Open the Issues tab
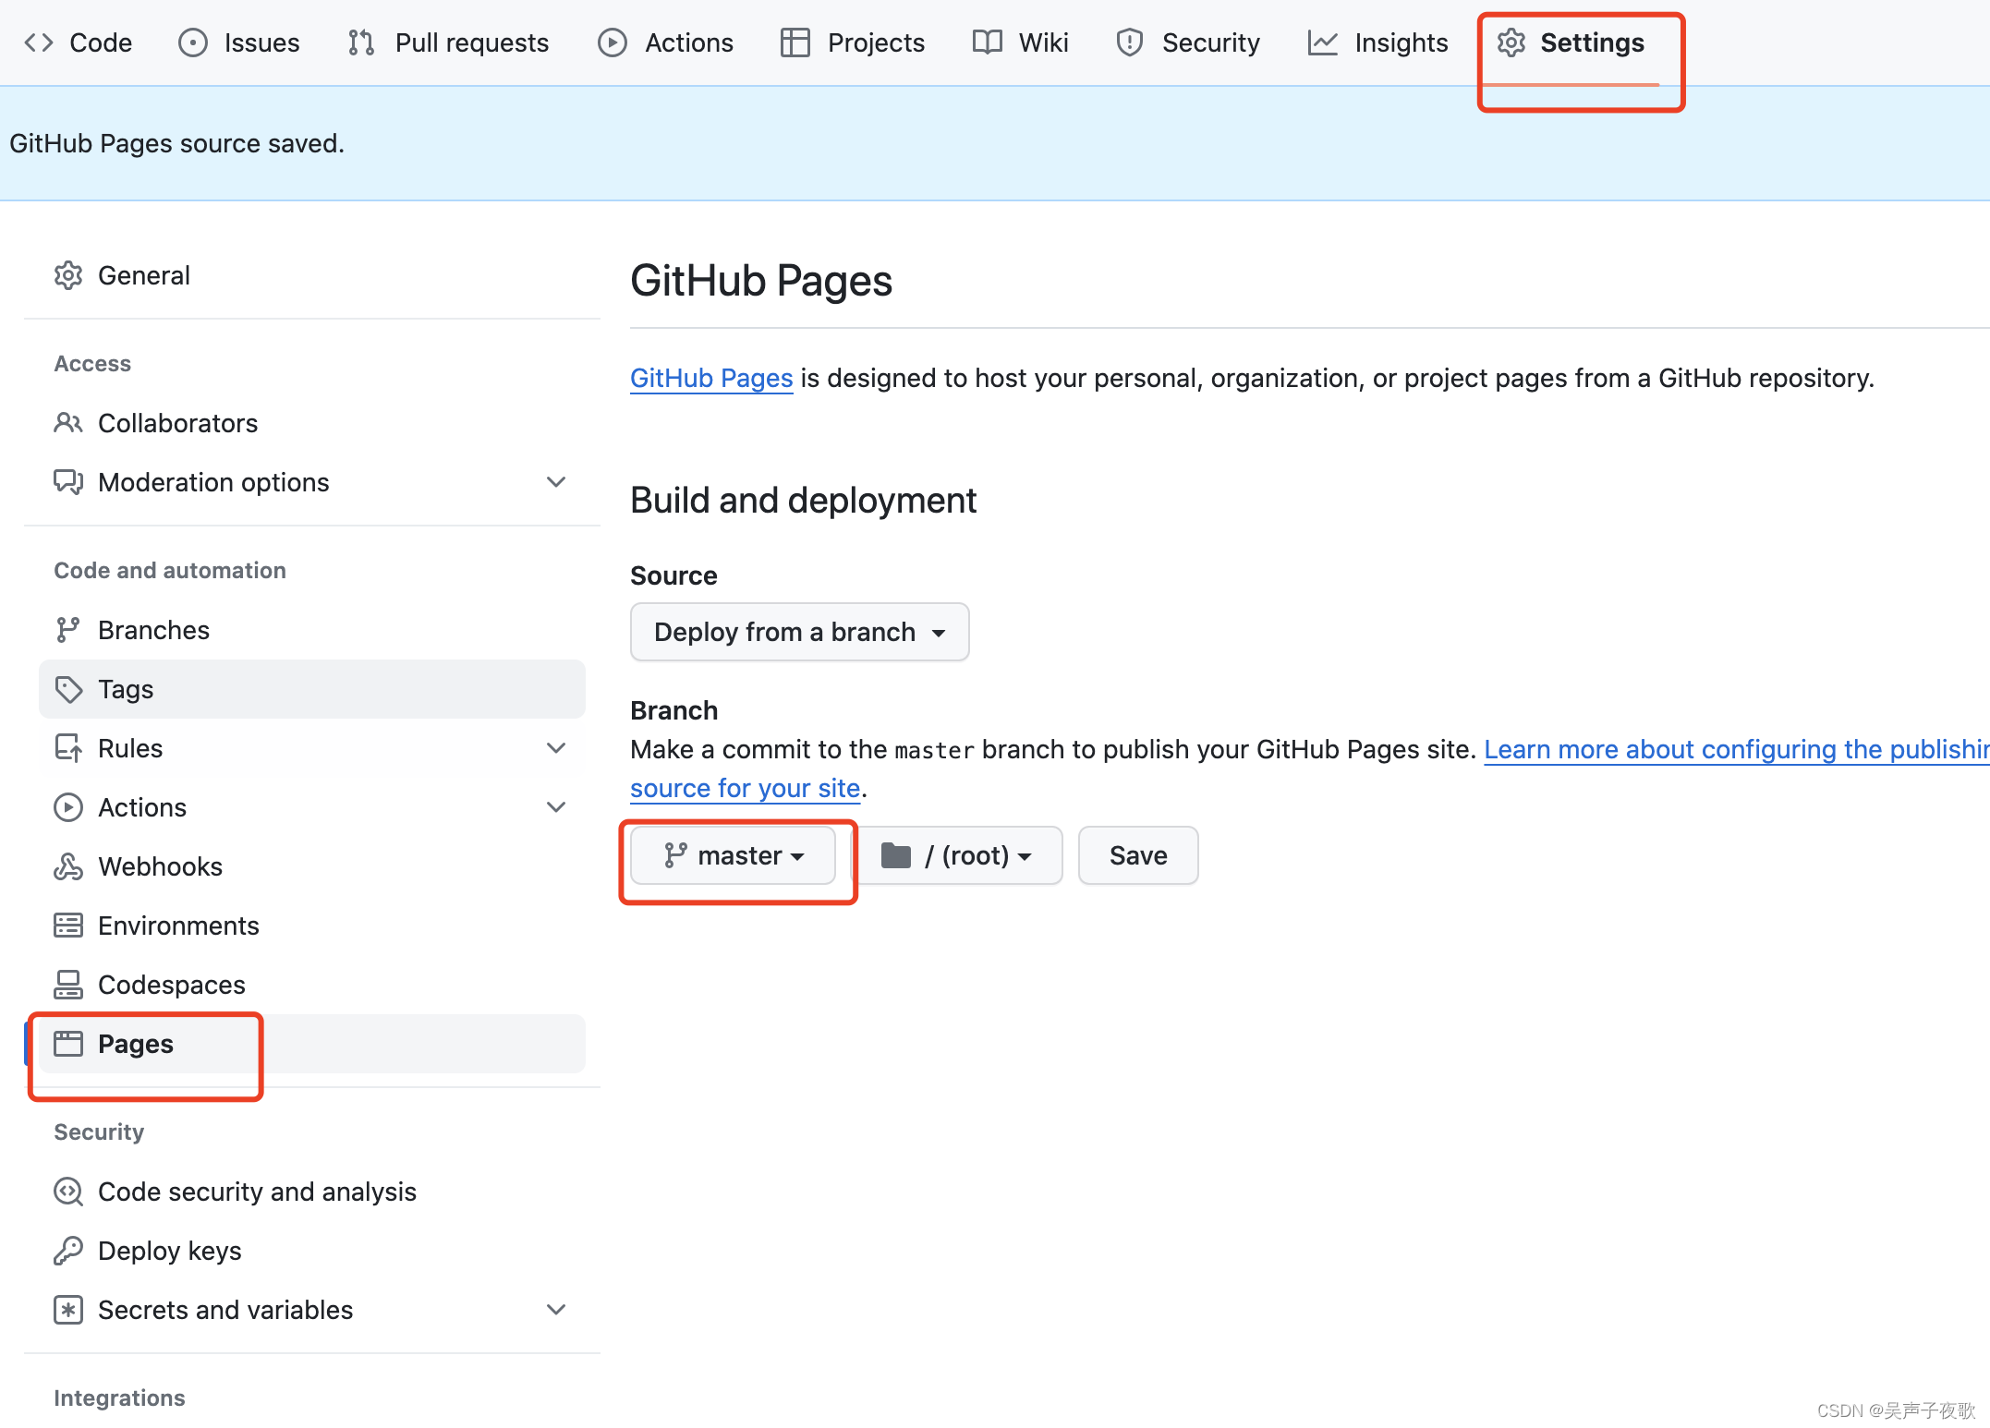This screenshot has height=1428, width=1990. [x=239, y=42]
